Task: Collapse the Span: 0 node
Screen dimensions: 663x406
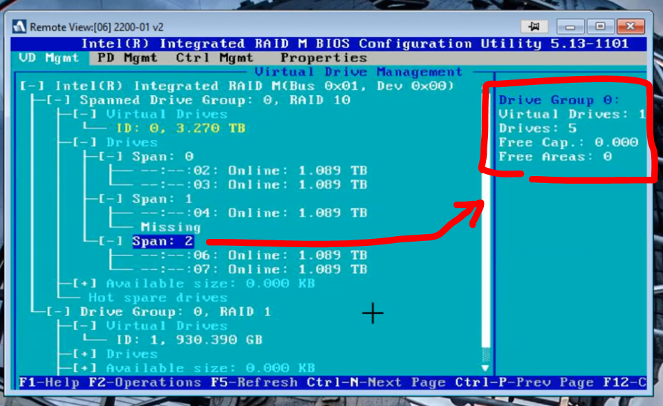Action: click(111, 157)
